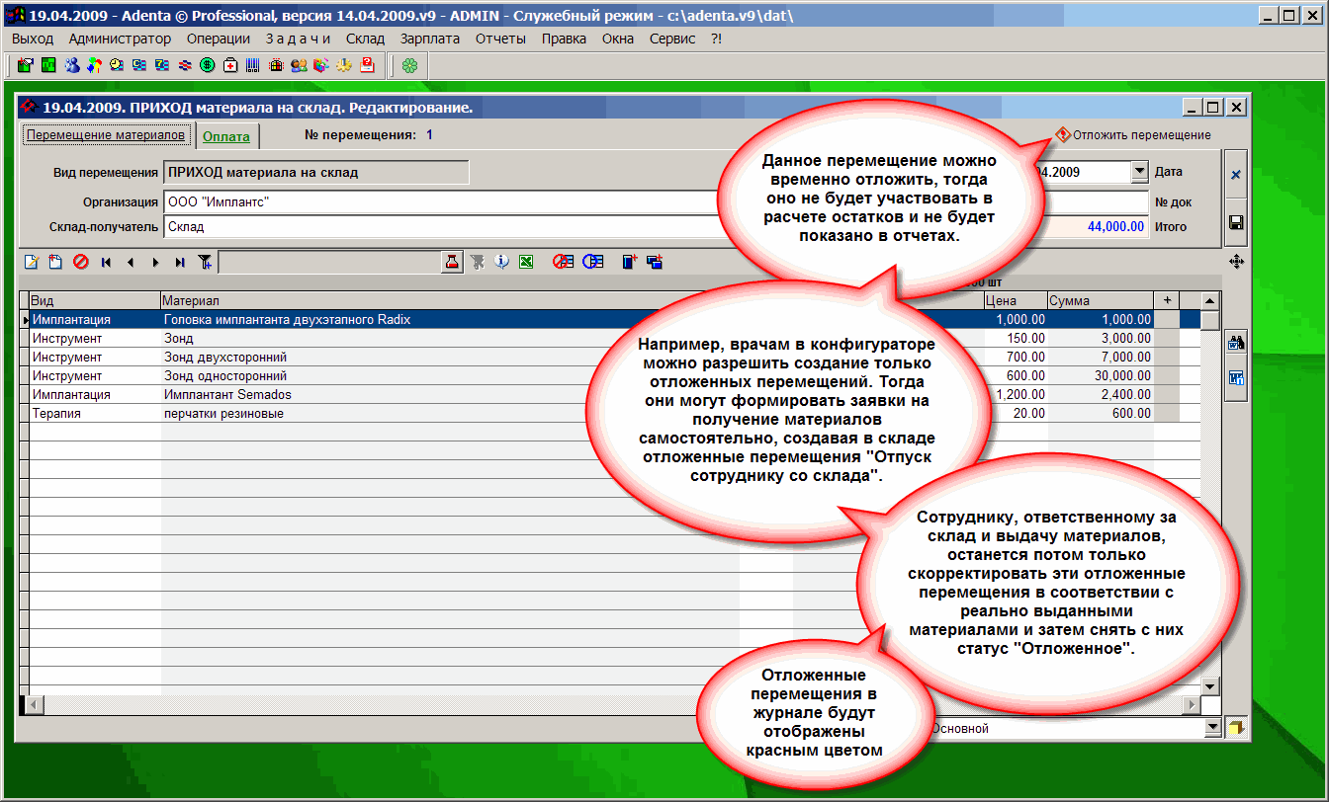Export table with the Excel icon
The height and width of the screenshot is (802, 1329).
click(x=526, y=262)
